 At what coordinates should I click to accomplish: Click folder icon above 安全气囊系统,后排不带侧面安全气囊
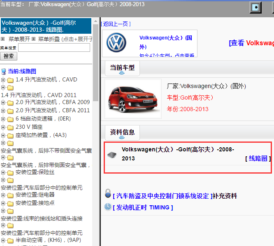(10, 143)
